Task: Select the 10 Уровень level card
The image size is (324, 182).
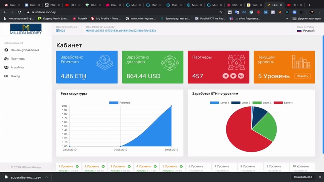Action: point(303,168)
